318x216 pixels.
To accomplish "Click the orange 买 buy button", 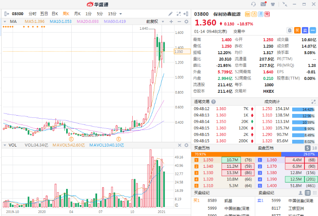I will pos(297,30).
